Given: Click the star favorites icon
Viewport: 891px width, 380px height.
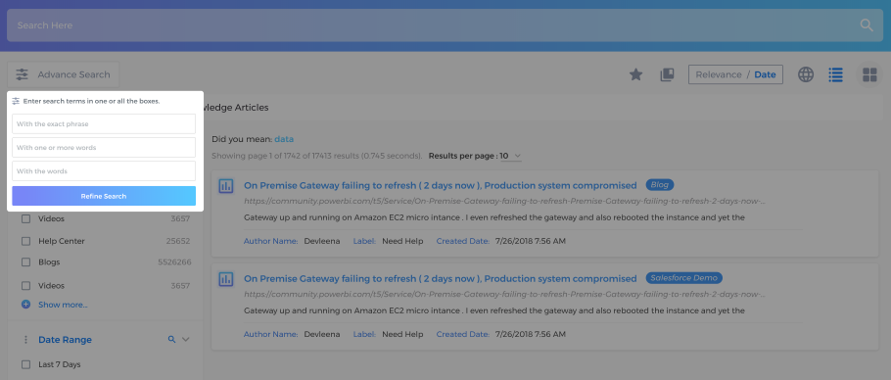Looking at the screenshot, I should coord(635,74).
